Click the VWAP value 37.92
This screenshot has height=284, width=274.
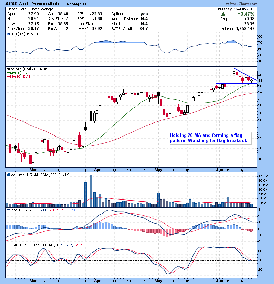coord(97,29)
